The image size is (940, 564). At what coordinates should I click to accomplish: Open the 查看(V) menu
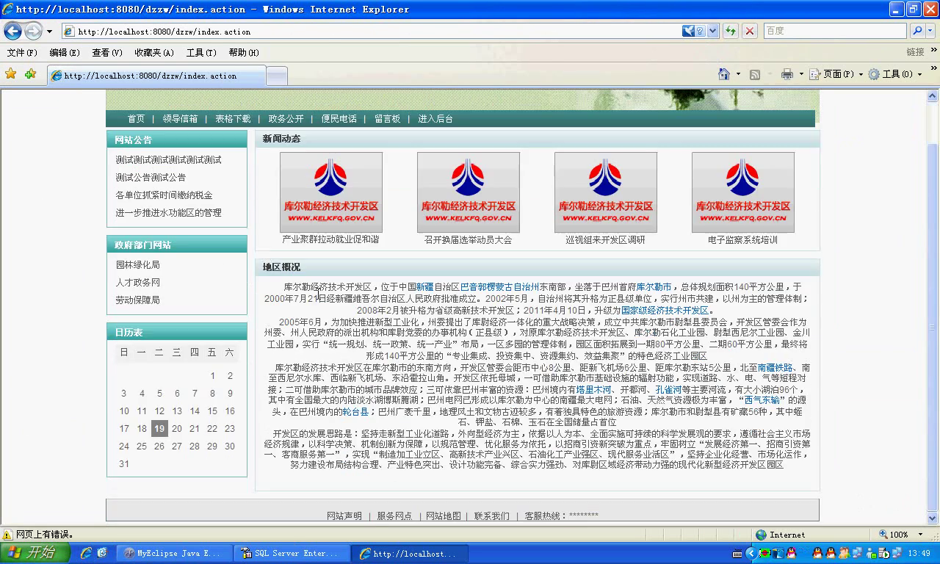pyautogui.click(x=107, y=53)
